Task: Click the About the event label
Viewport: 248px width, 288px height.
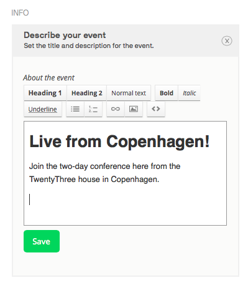Action: (48, 78)
